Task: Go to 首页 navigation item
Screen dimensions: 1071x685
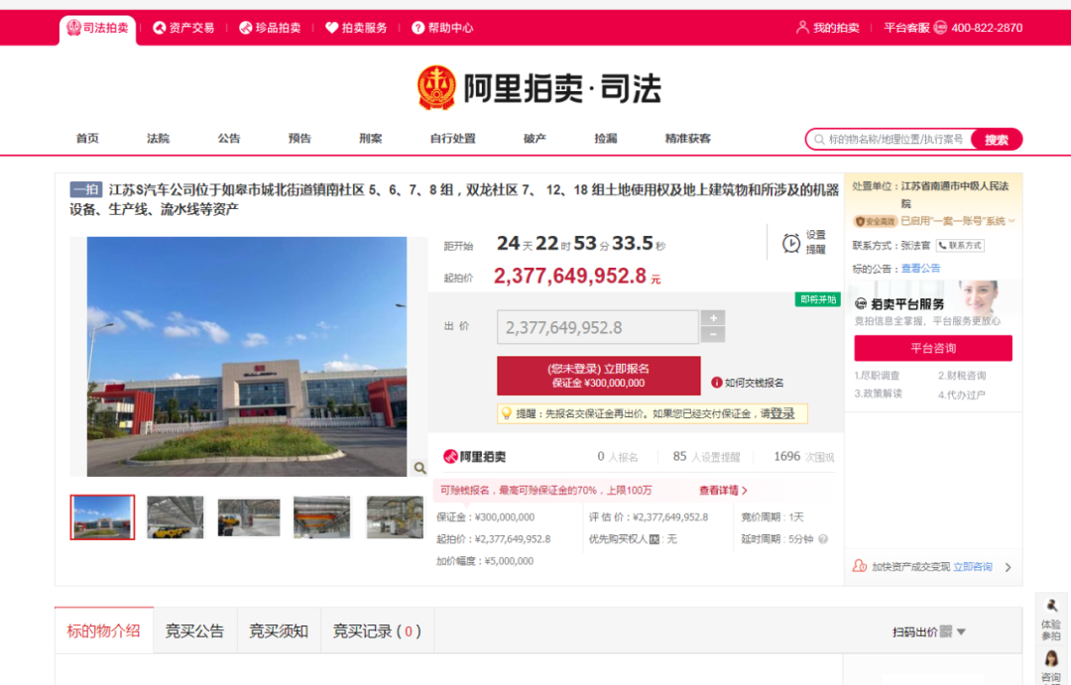Action: click(x=87, y=139)
